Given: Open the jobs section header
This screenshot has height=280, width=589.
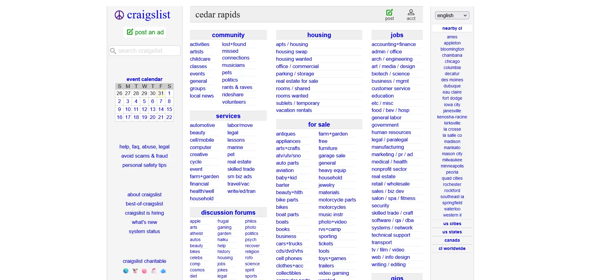Looking at the screenshot, I should (397, 35).
